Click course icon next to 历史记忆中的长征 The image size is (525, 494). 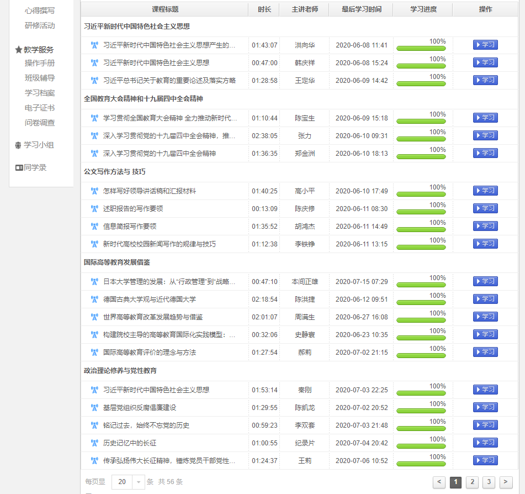point(94,443)
